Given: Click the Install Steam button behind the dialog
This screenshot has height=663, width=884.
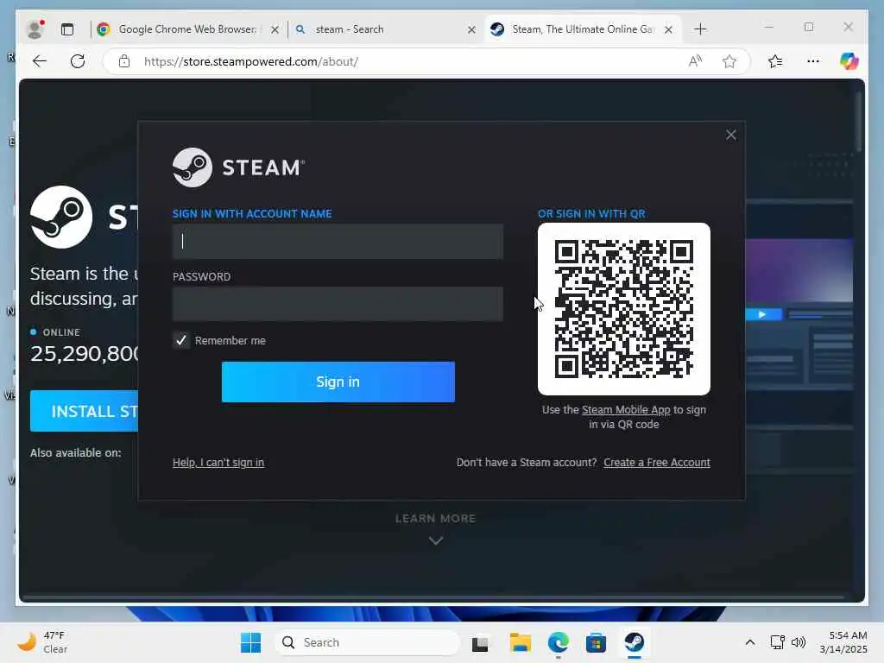Looking at the screenshot, I should tap(84, 411).
